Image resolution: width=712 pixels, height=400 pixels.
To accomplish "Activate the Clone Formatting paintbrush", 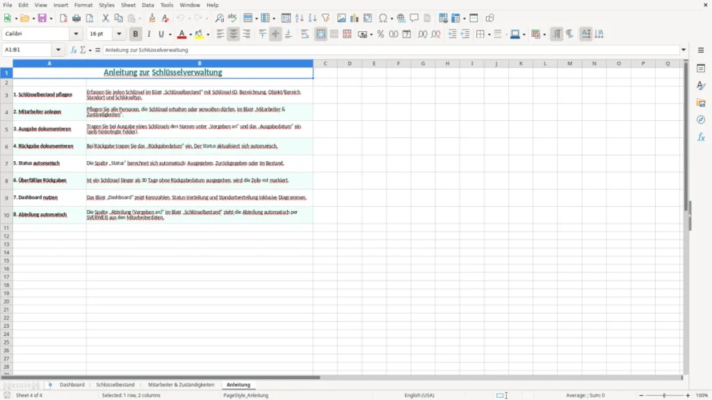I will pos(152,18).
